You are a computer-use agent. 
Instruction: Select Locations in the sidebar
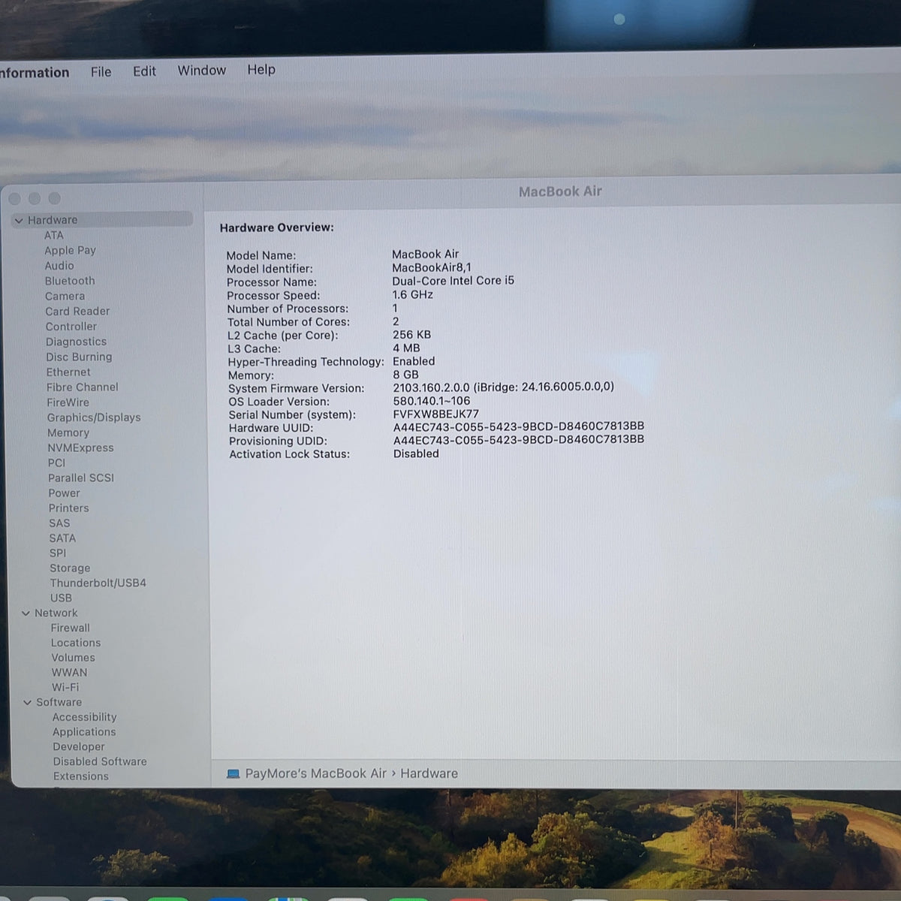click(x=76, y=643)
